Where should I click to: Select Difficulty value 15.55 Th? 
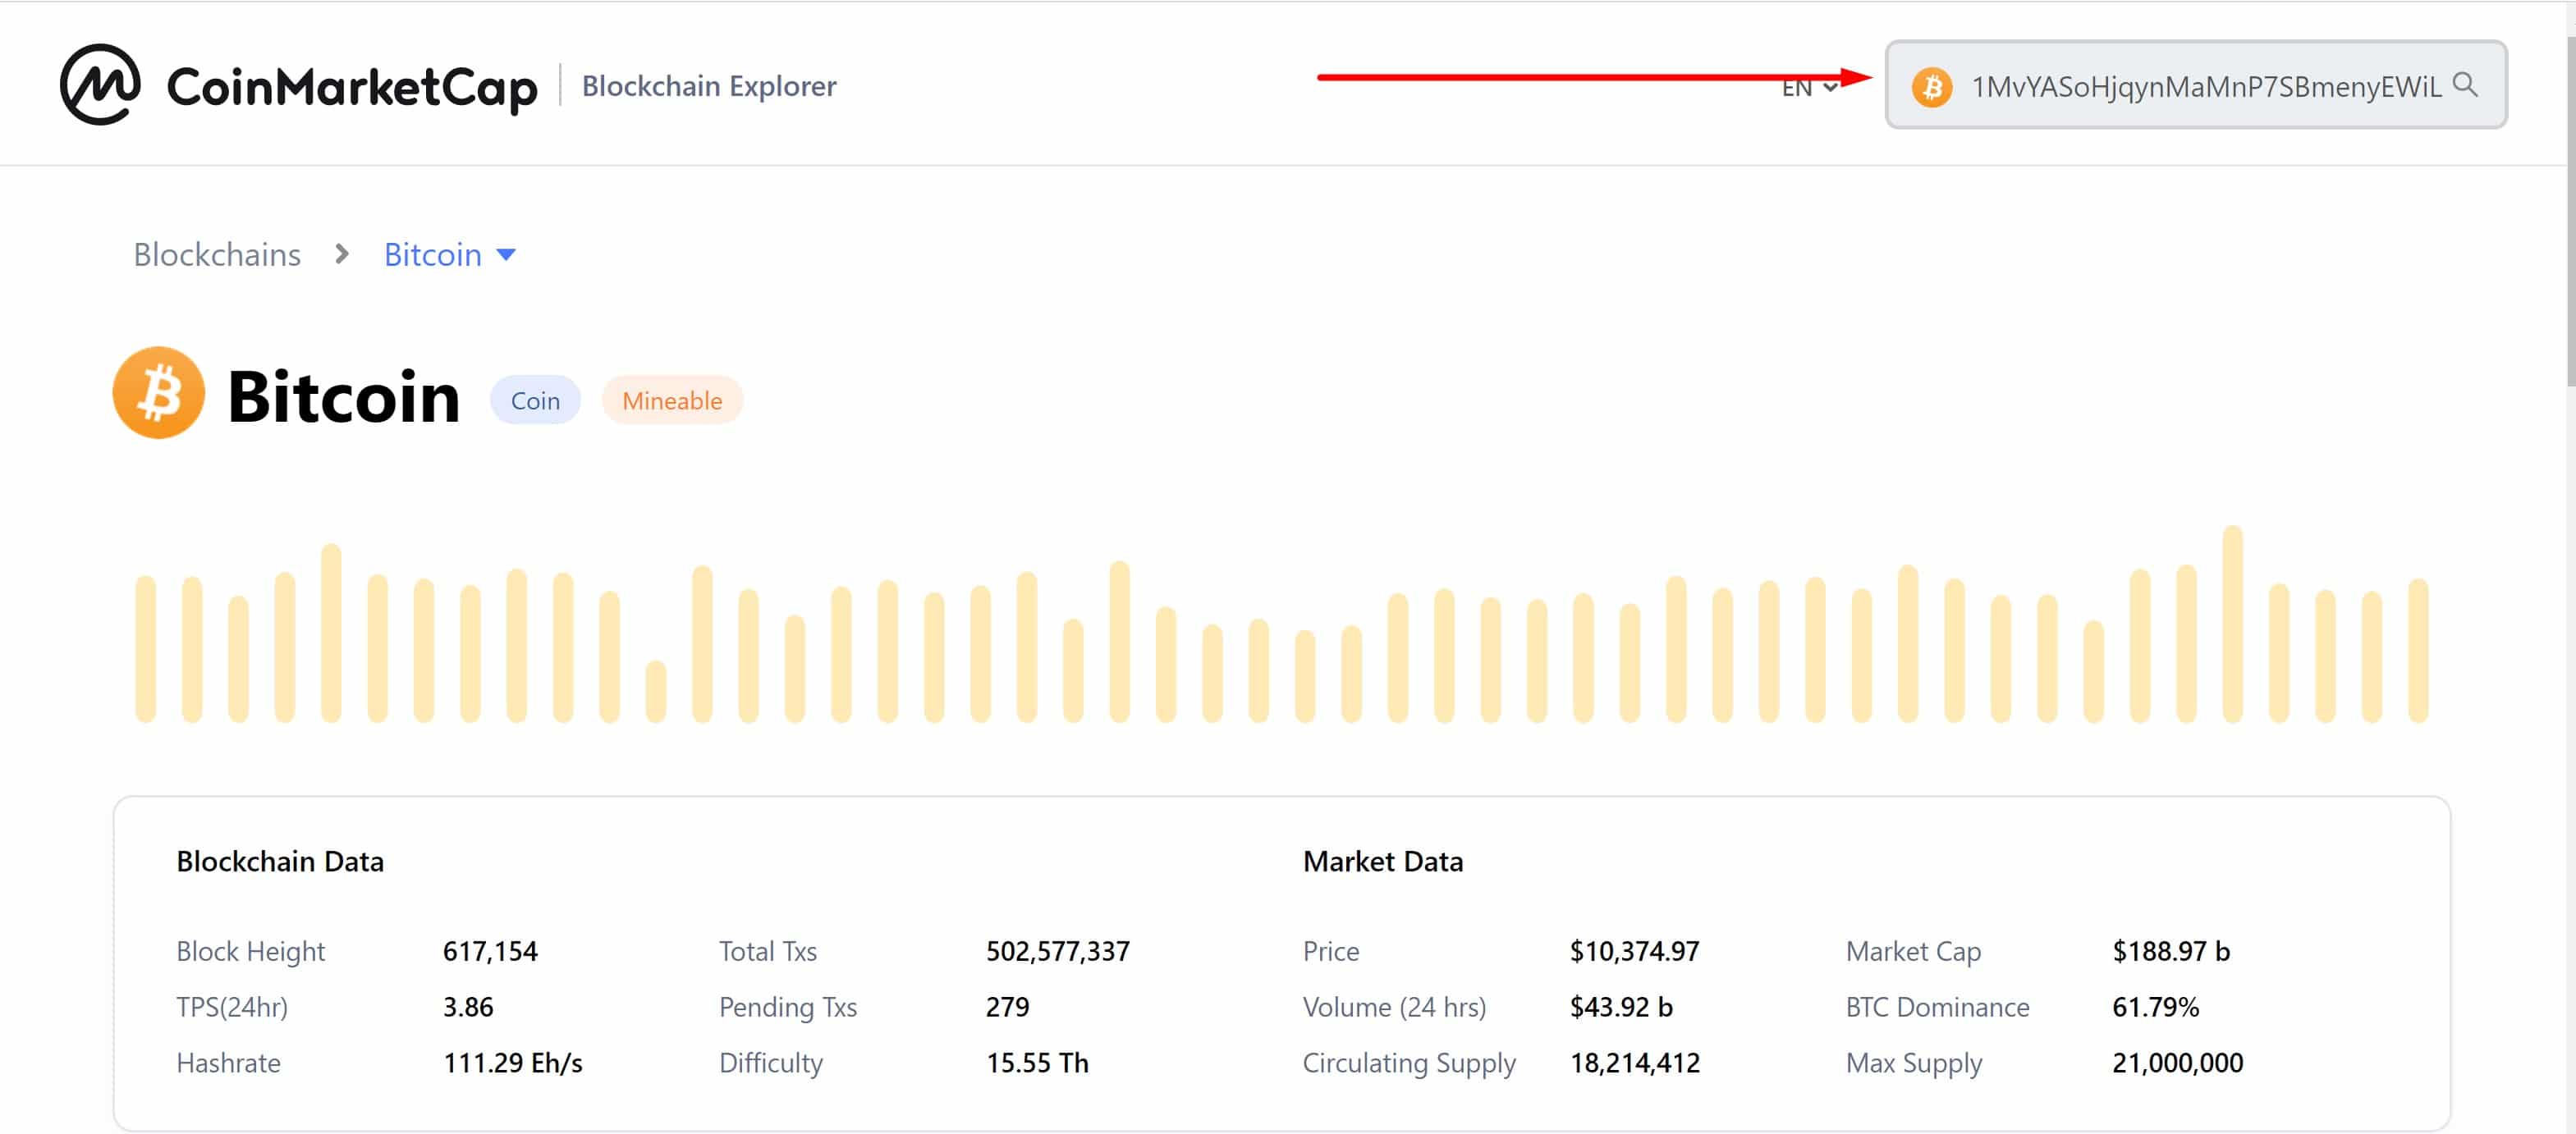[1037, 1063]
